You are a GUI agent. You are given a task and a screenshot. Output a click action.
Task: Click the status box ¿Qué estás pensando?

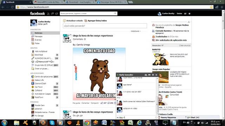105,26
